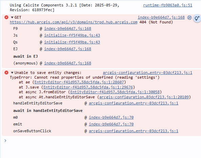Image resolution: width=201 pixels, height=158 pixels.
Task: Open initialize-ff5f49ba.js:43 link for Js frame
Action: click(72, 35)
